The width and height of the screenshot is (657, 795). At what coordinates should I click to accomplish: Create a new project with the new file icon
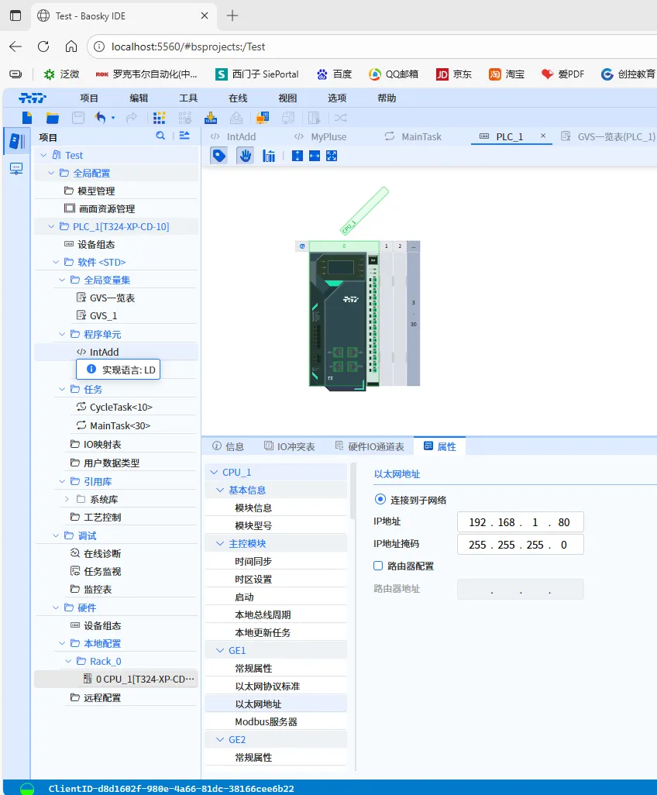point(27,118)
